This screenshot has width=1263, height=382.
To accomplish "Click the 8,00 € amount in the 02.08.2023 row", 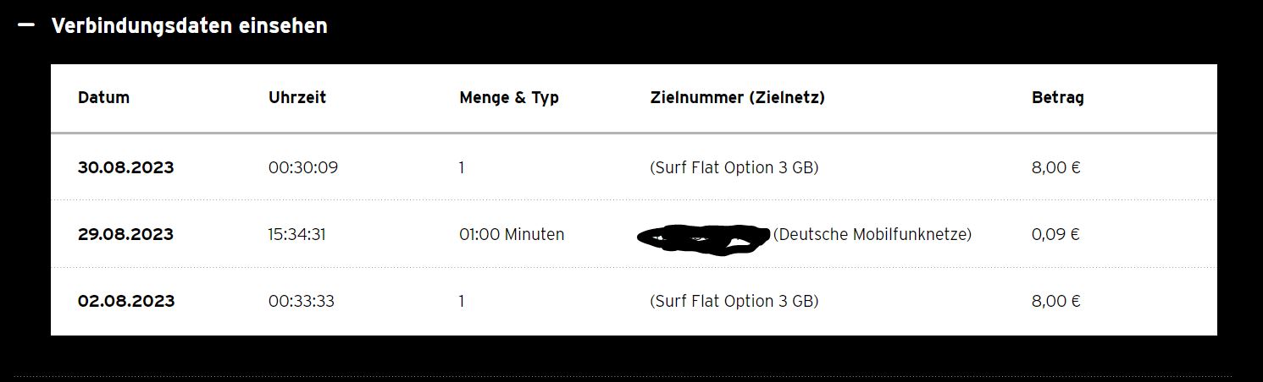I will (1055, 301).
